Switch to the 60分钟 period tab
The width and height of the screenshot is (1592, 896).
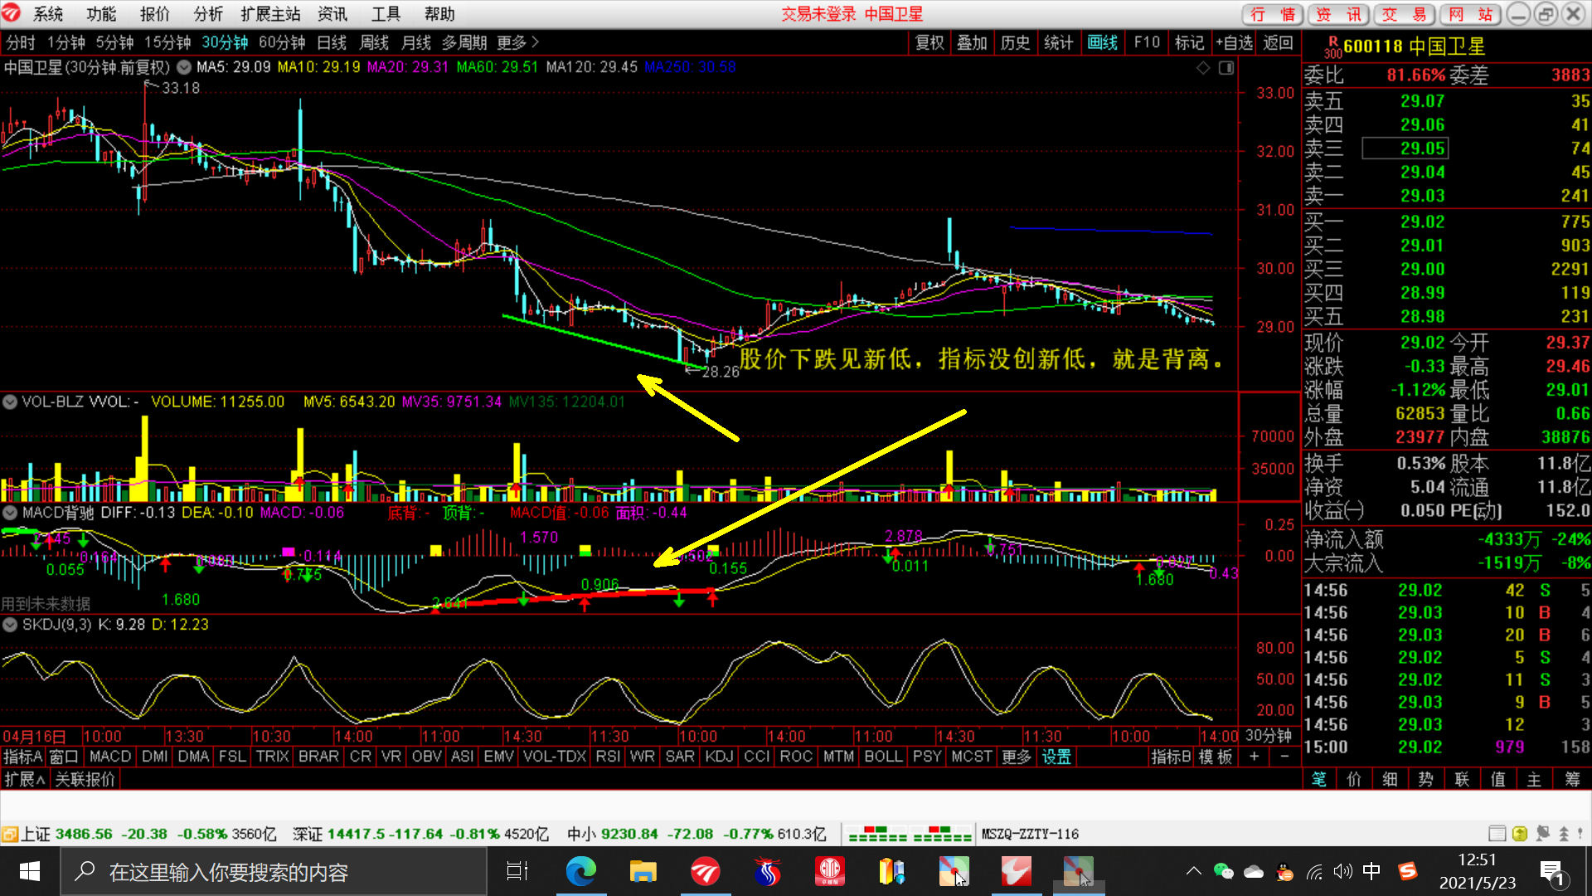pos(282,42)
